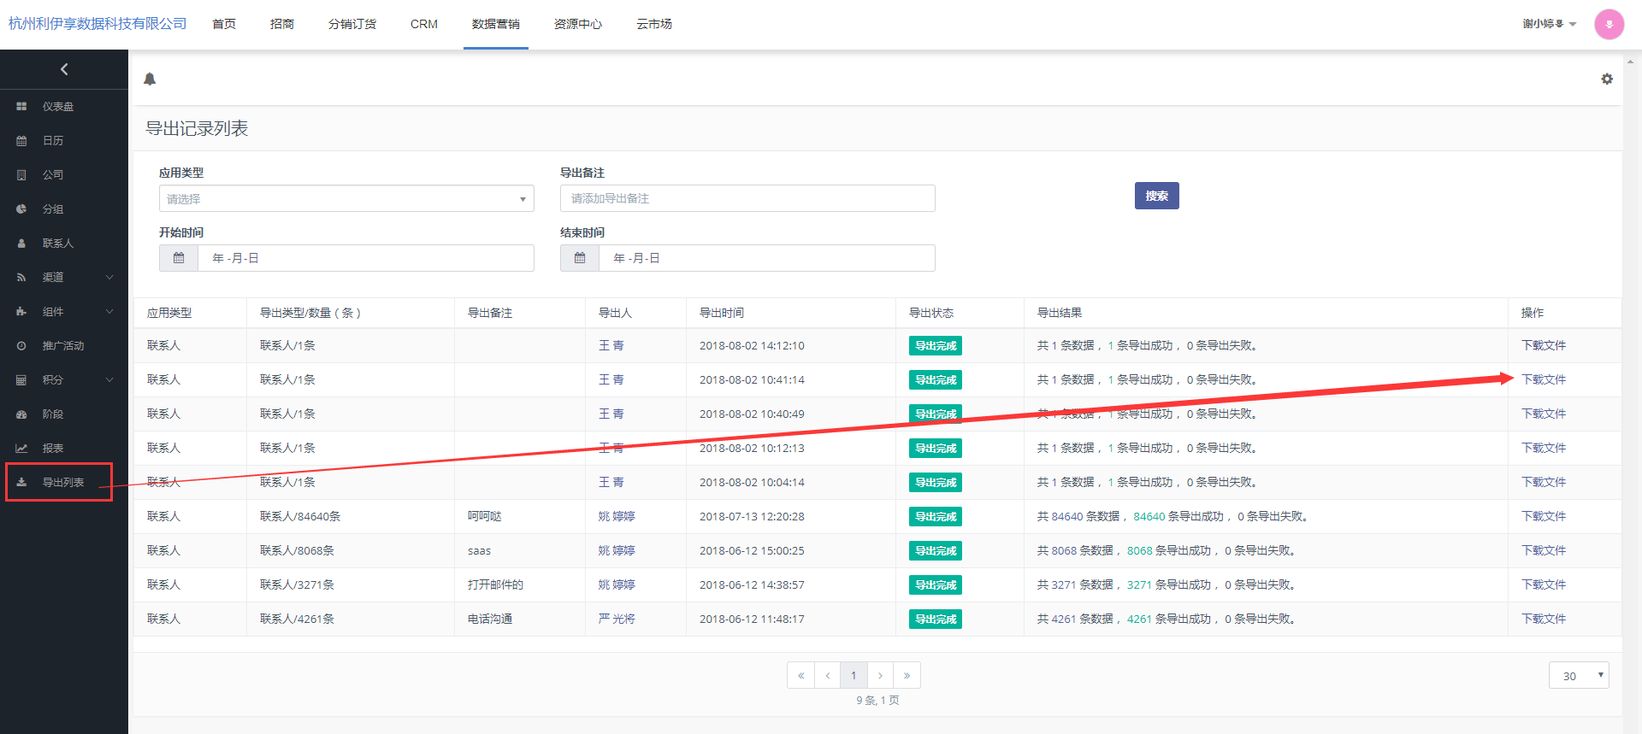Open the 仪表盘 dashboard sidebar item

(x=57, y=107)
